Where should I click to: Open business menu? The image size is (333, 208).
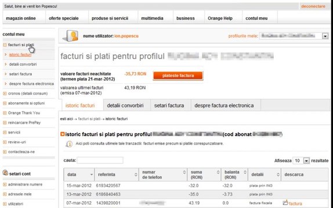pos(186,18)
